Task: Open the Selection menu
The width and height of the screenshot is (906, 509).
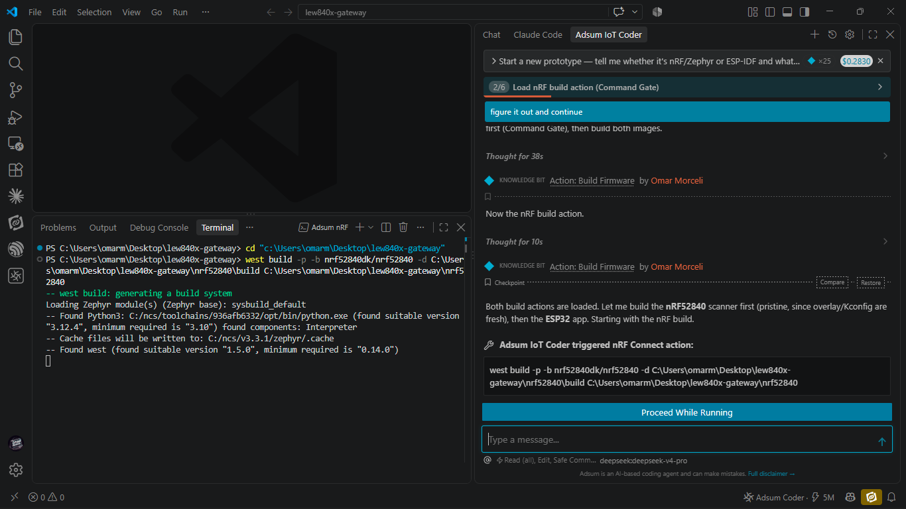Action: 94,12
